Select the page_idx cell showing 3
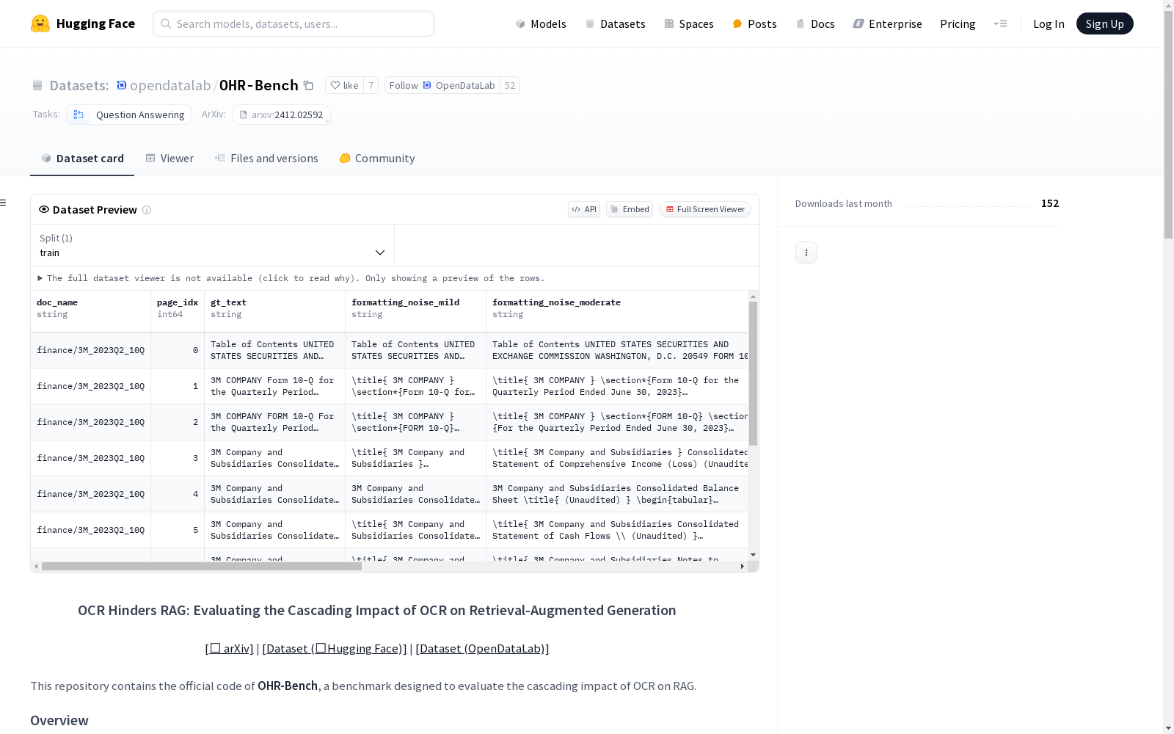Screen dimensions: 1174x734 (x=178, y=458)
